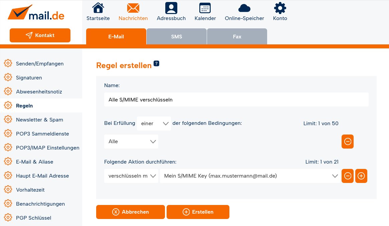
Task: Open PGP Schlüssel in sidebar
Action: coord(33,218)
